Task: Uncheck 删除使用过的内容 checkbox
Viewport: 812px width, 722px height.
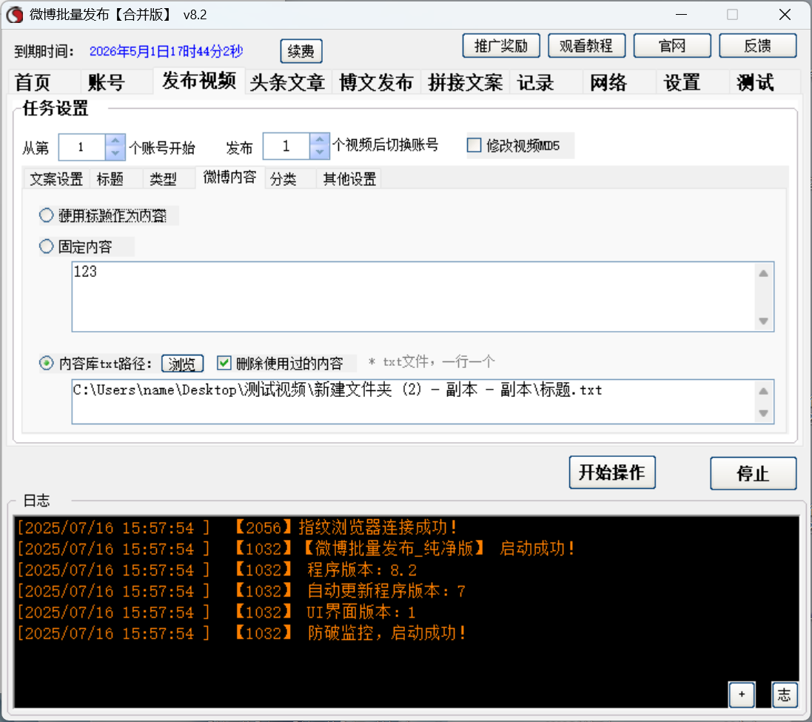Action: (x=224, y=363)
